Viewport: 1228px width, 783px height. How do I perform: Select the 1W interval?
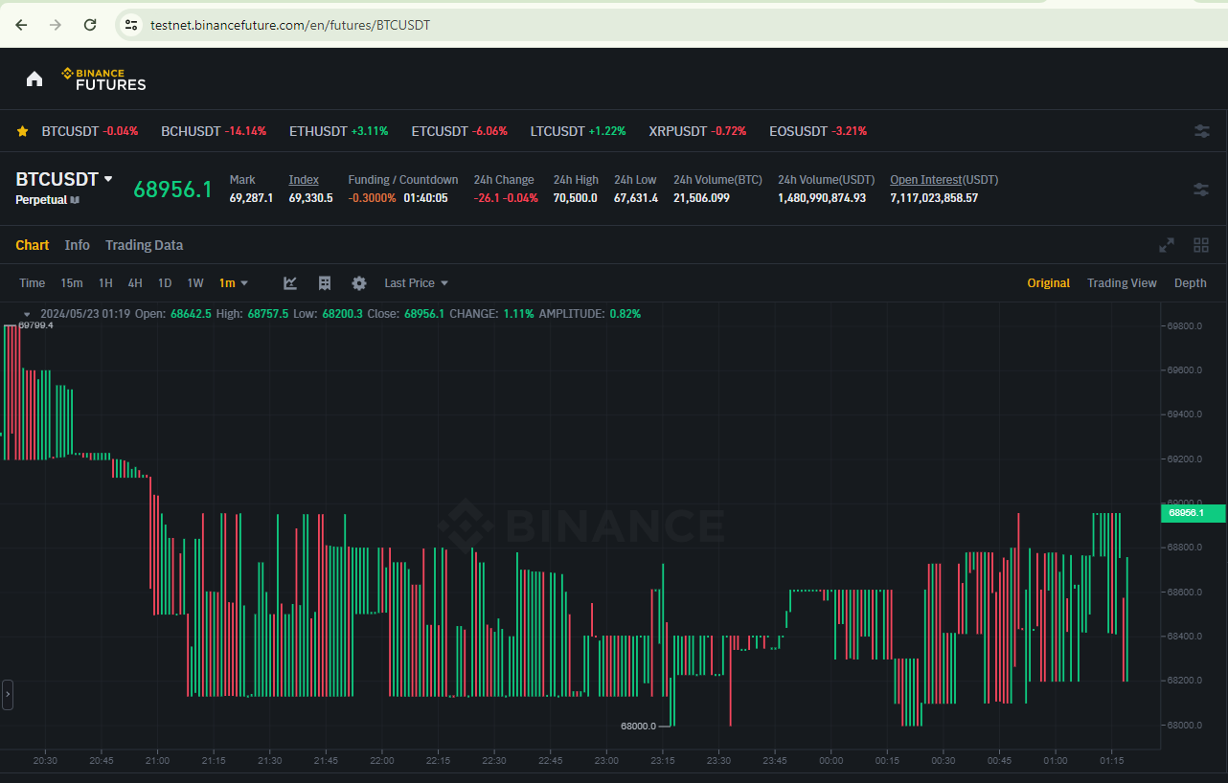pos(195,283)
